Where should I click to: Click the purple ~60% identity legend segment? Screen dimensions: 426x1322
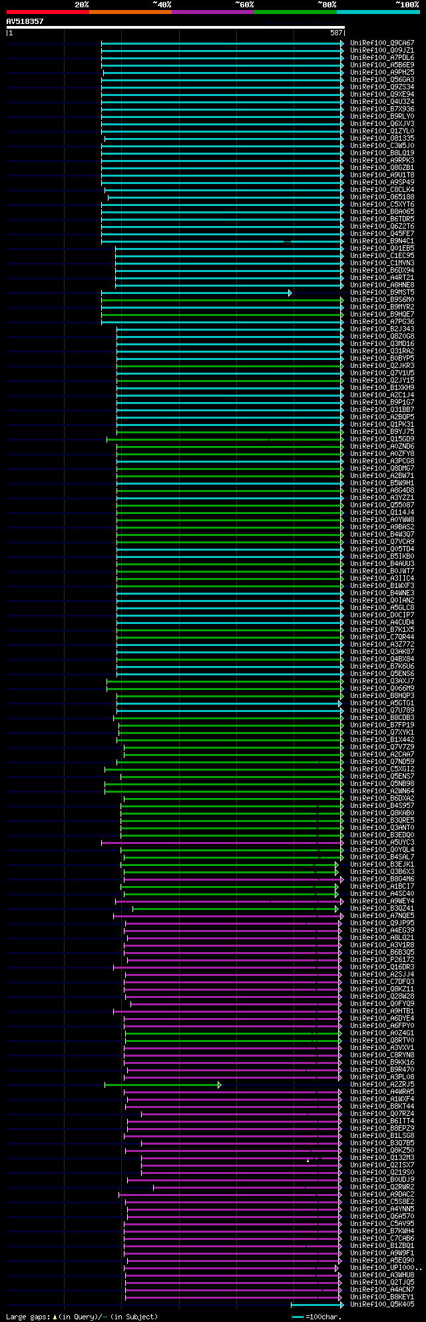(x=212, y=12)
